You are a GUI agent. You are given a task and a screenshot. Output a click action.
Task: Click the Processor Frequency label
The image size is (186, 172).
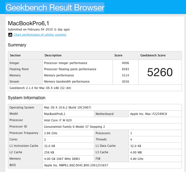(24, 133)
